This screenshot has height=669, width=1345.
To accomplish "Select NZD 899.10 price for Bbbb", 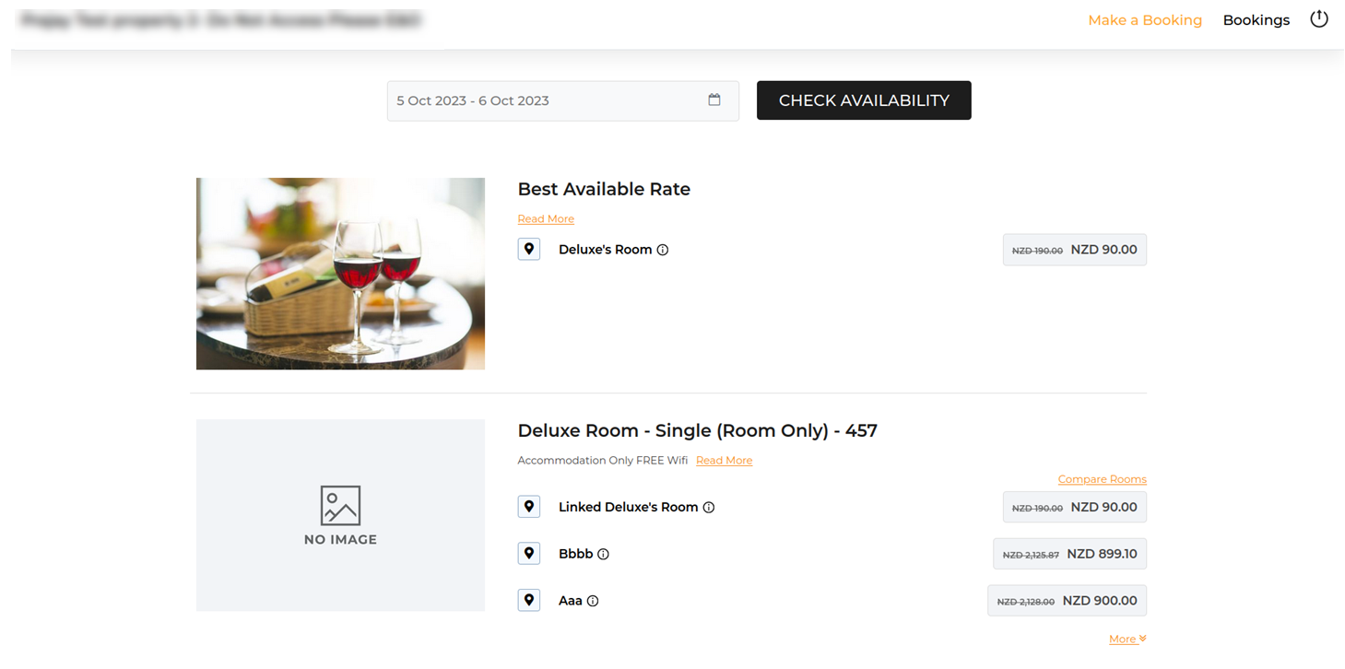I will (x=1069, y=554).
